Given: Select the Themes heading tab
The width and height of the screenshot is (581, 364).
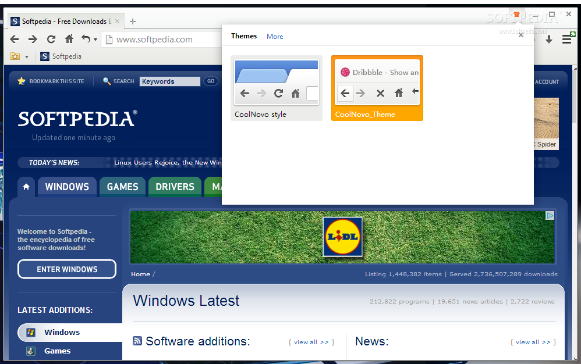Looking at the screenshot, I should (x=244, y=36).
